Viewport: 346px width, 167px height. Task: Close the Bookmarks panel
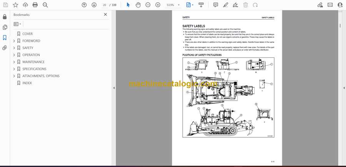pyautogui.click(x=105, y=14)
